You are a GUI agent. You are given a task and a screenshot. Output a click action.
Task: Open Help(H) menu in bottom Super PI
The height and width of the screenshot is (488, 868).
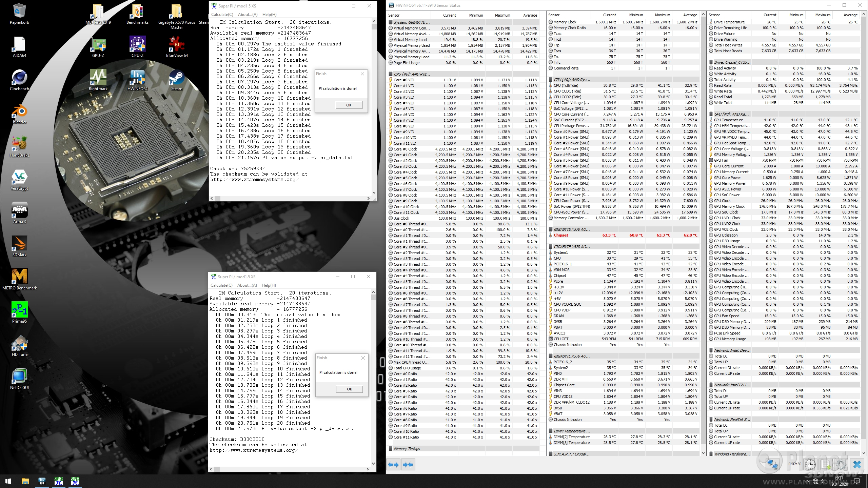[269, 285]
